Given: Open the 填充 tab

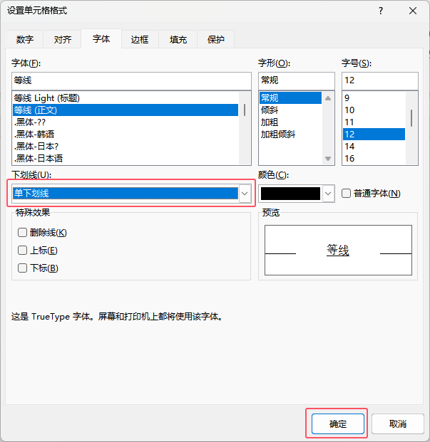Looking at the screenshot, I should point(178,39).
